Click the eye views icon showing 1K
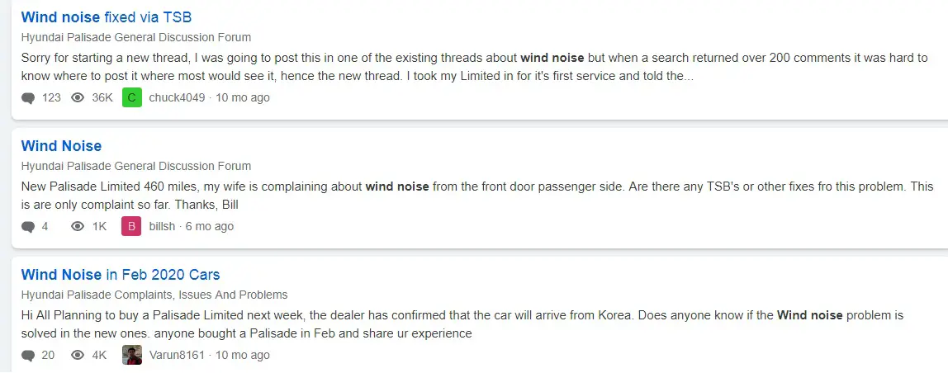The height and width of the screenshot is (373, 948). pyautogui.click(x=78, y=226)
